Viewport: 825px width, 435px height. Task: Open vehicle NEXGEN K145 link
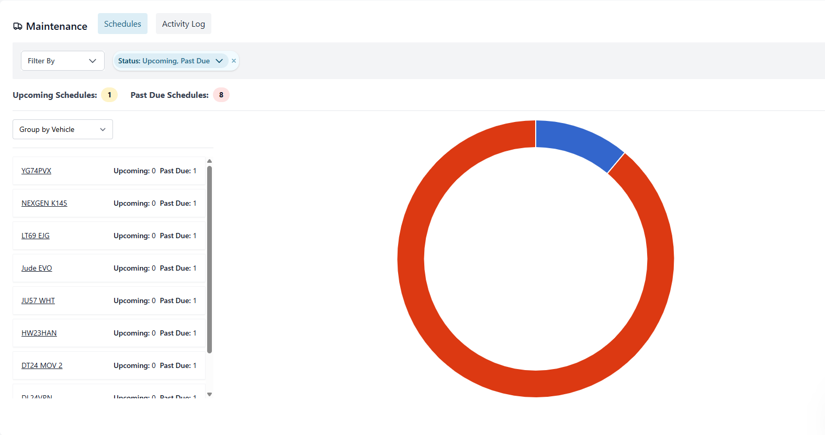pyautogui.click(x=44, y=203)
